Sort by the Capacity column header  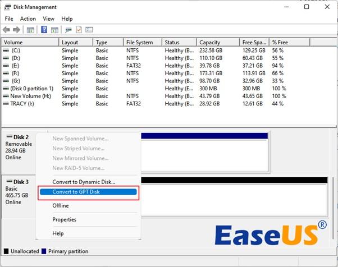[210, 42]
